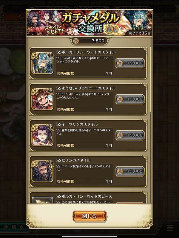Tap the hamburger menu icon in the bottom corner

click(170, 228)
